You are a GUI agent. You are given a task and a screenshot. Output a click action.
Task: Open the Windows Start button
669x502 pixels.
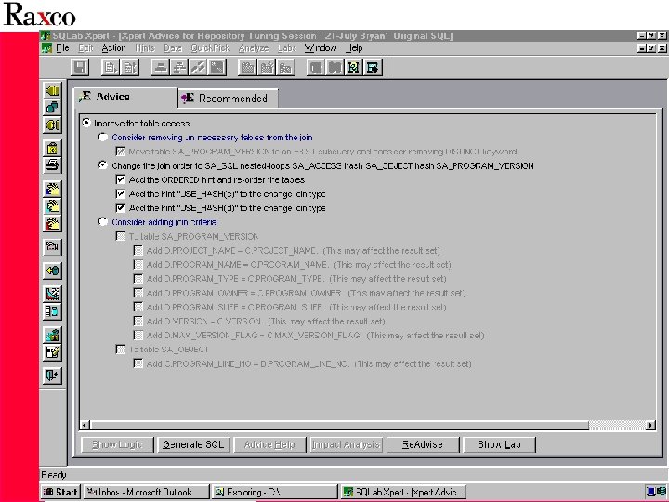pos(61,492)
